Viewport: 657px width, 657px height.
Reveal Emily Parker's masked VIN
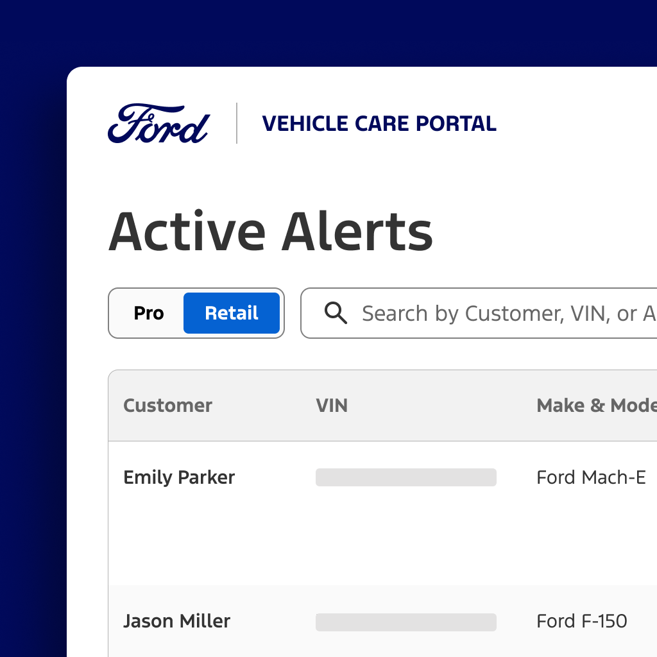405,477
